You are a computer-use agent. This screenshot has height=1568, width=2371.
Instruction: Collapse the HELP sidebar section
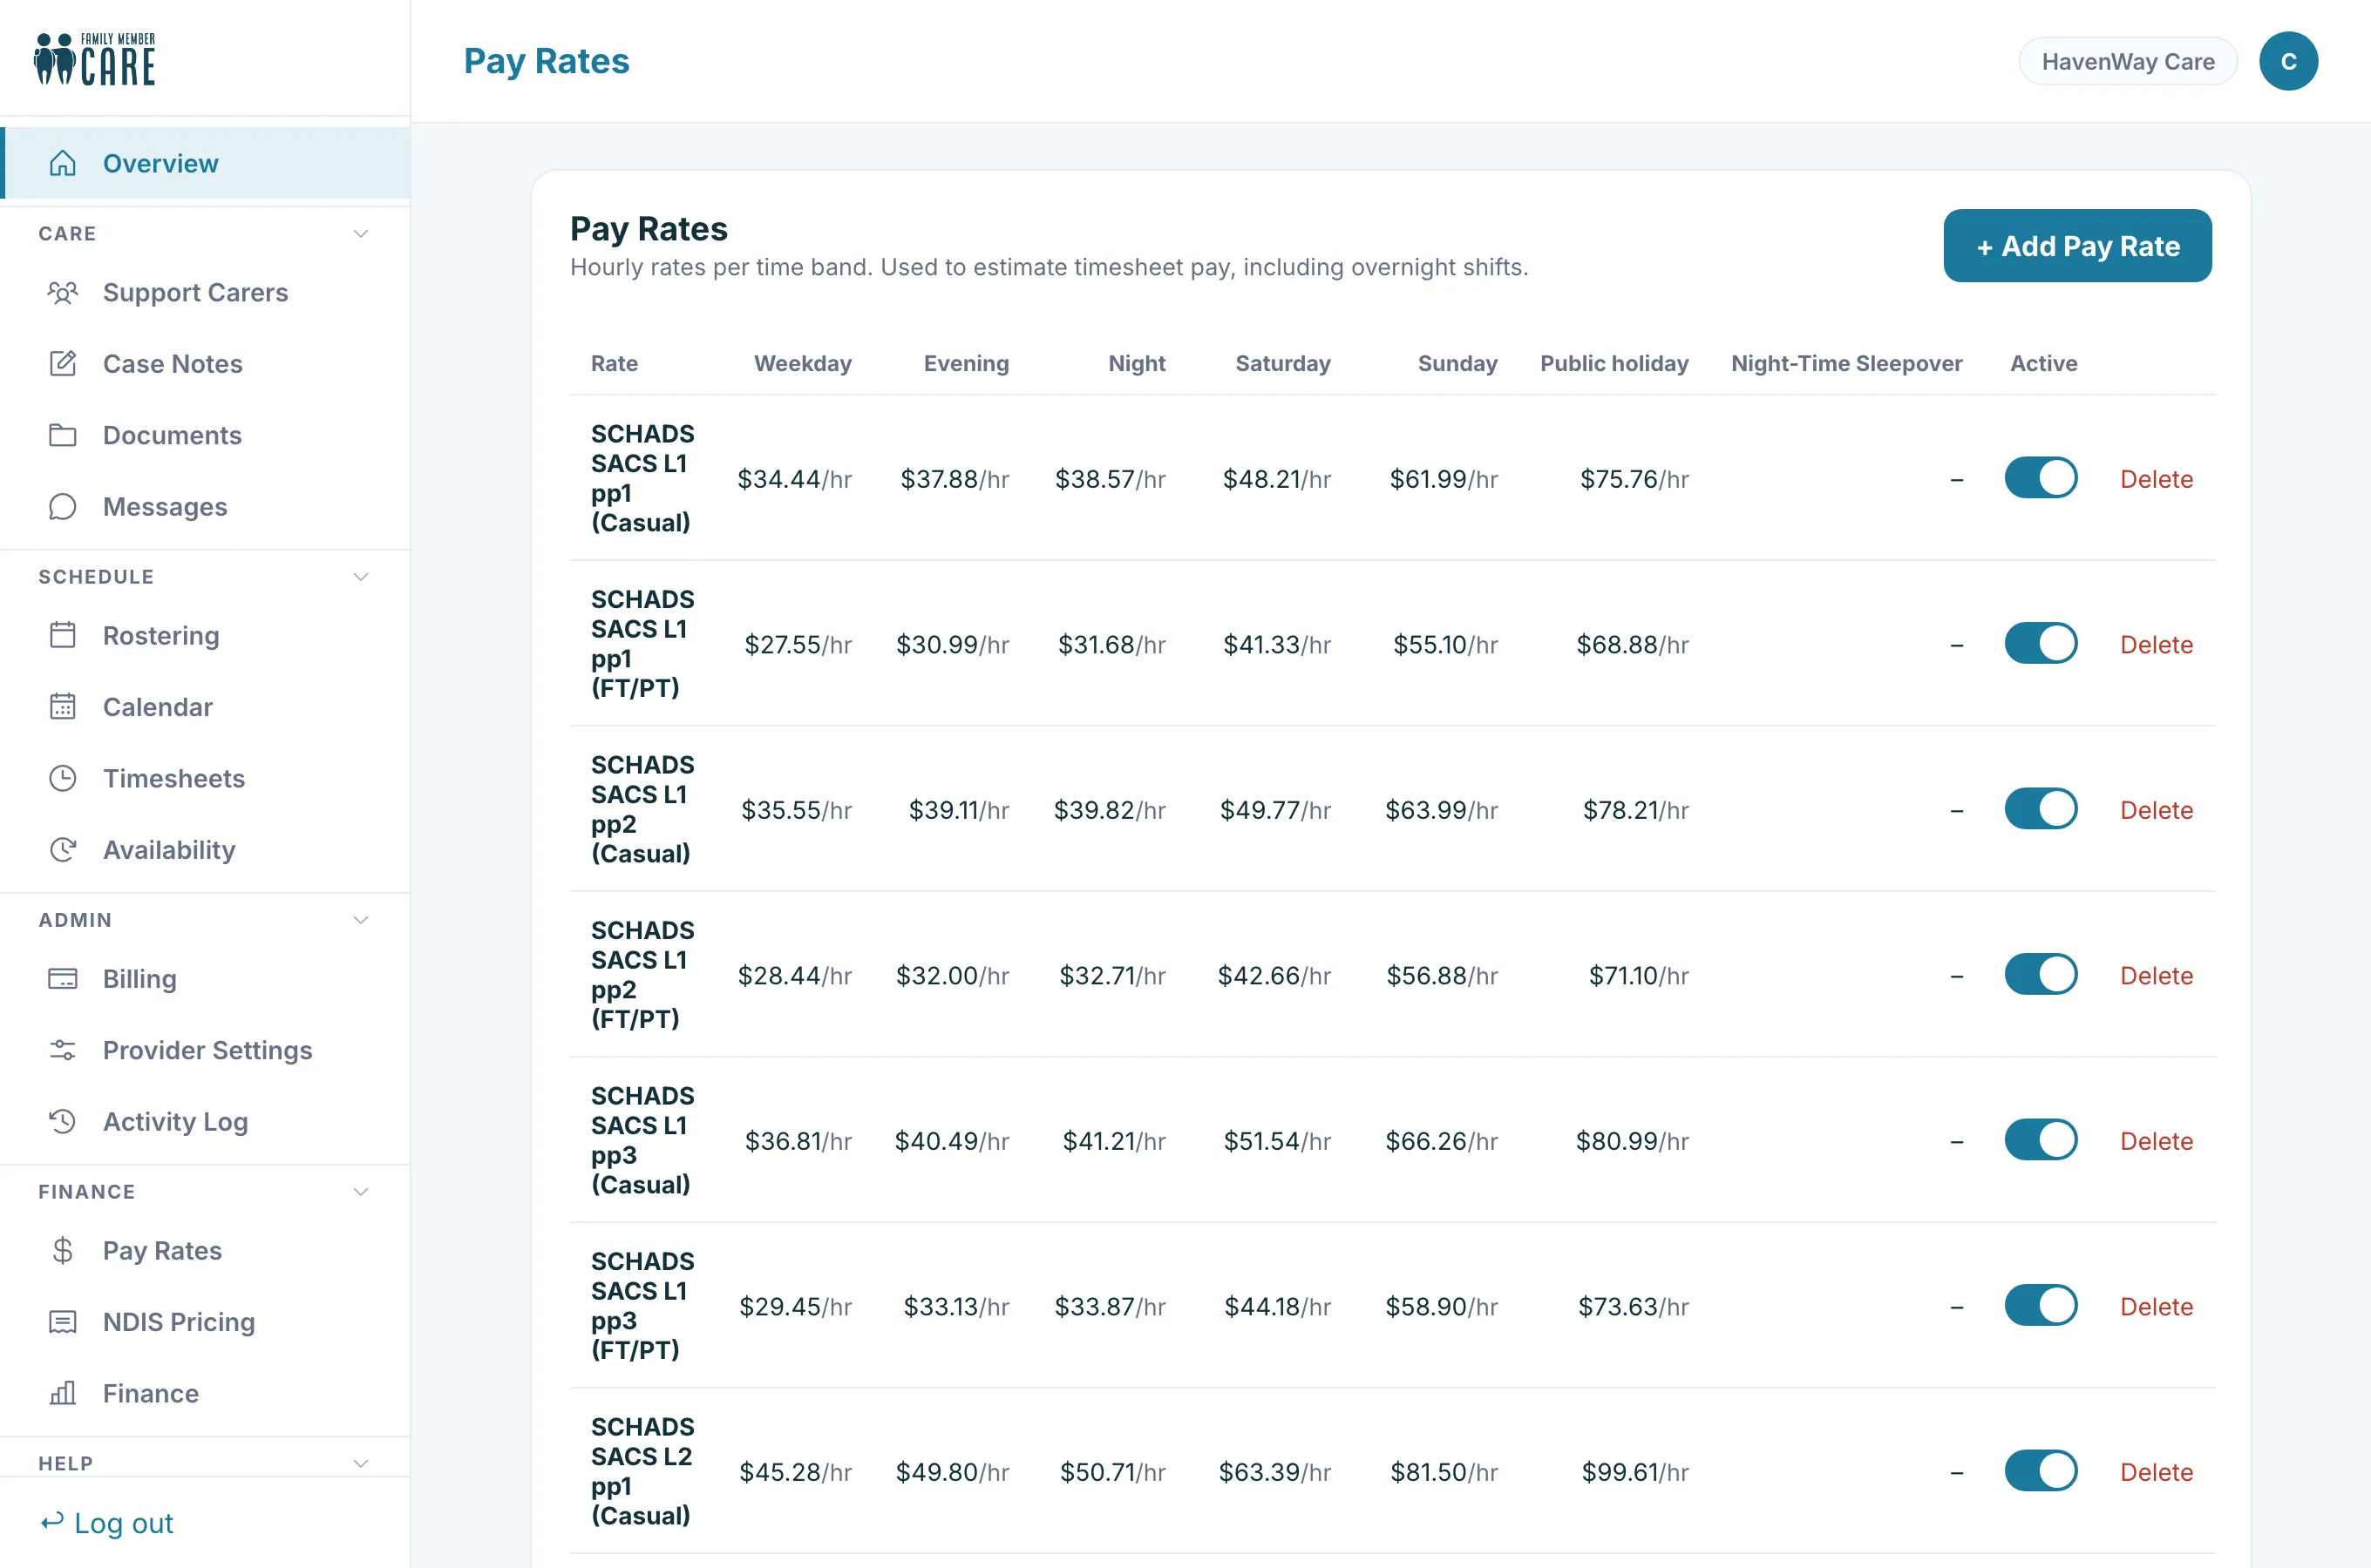coord(361,1463)
